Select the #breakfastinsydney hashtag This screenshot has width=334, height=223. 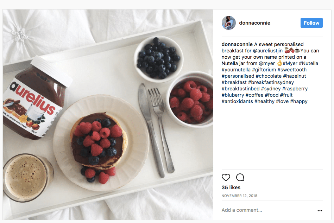click(271, 82)
